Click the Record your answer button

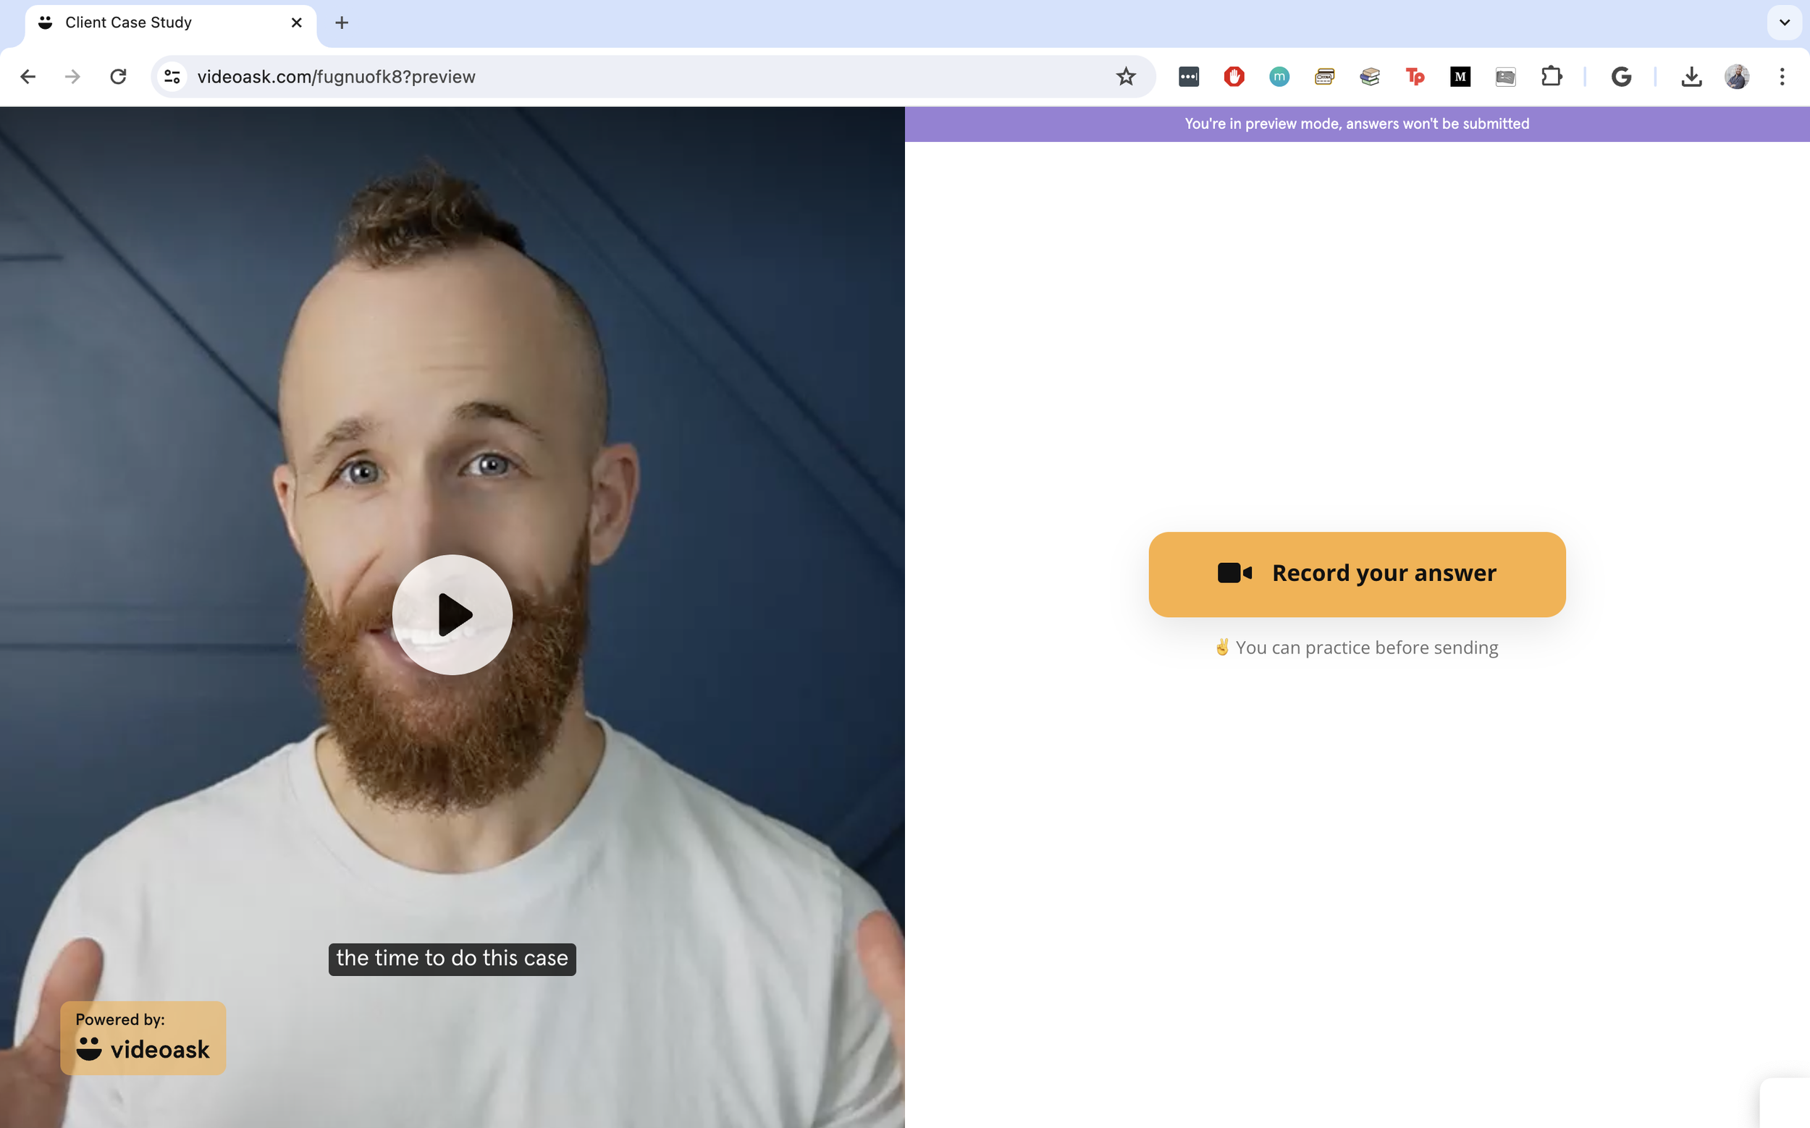pyautogui.click(x=1356, y=574)
